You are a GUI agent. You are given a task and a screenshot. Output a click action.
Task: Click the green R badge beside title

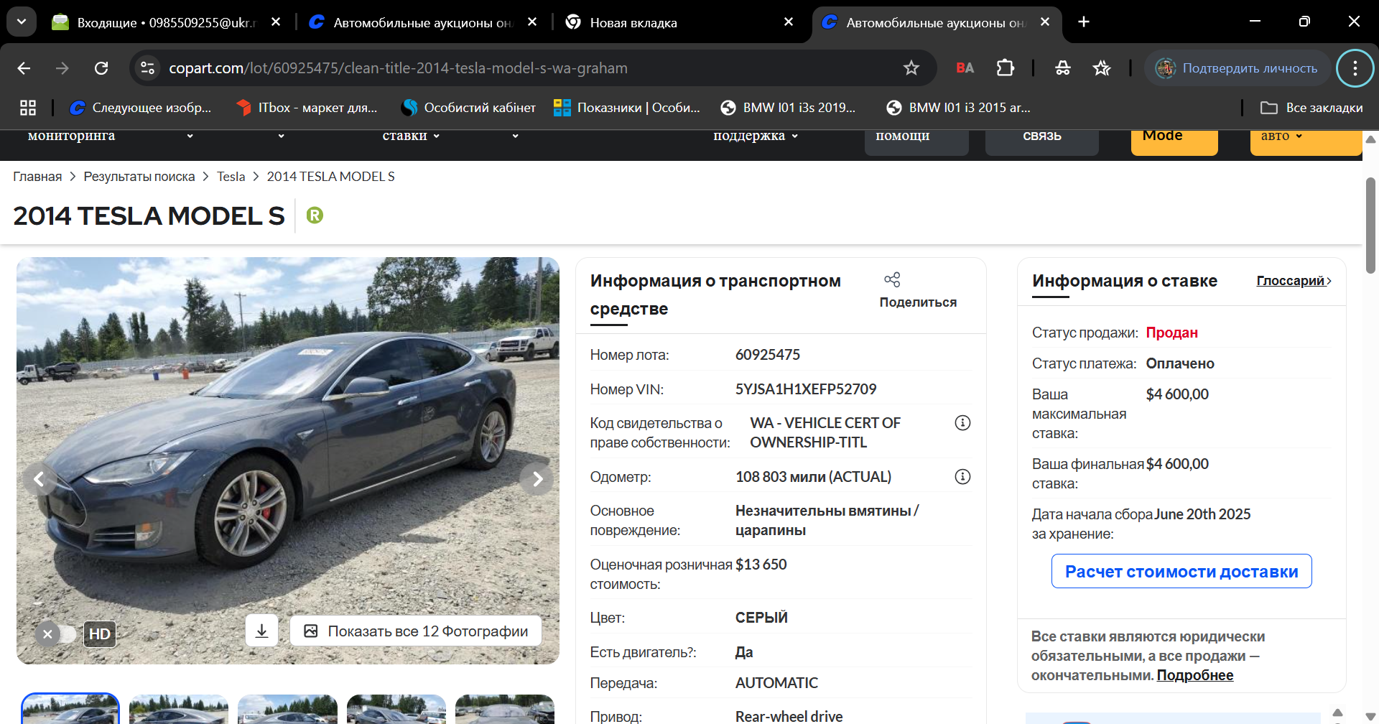click(x=315, y=215)
